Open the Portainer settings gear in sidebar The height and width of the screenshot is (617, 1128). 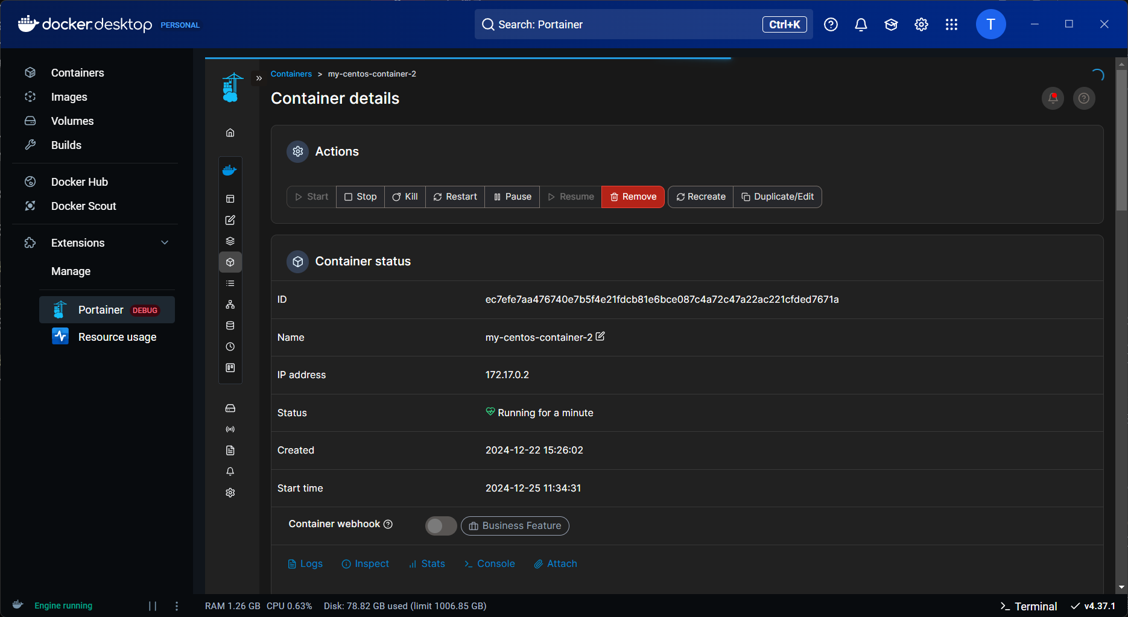tap(230, 493)
